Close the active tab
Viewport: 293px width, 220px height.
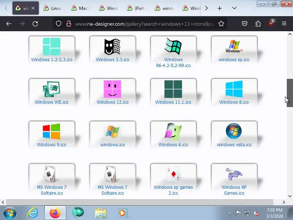point(33,8)
